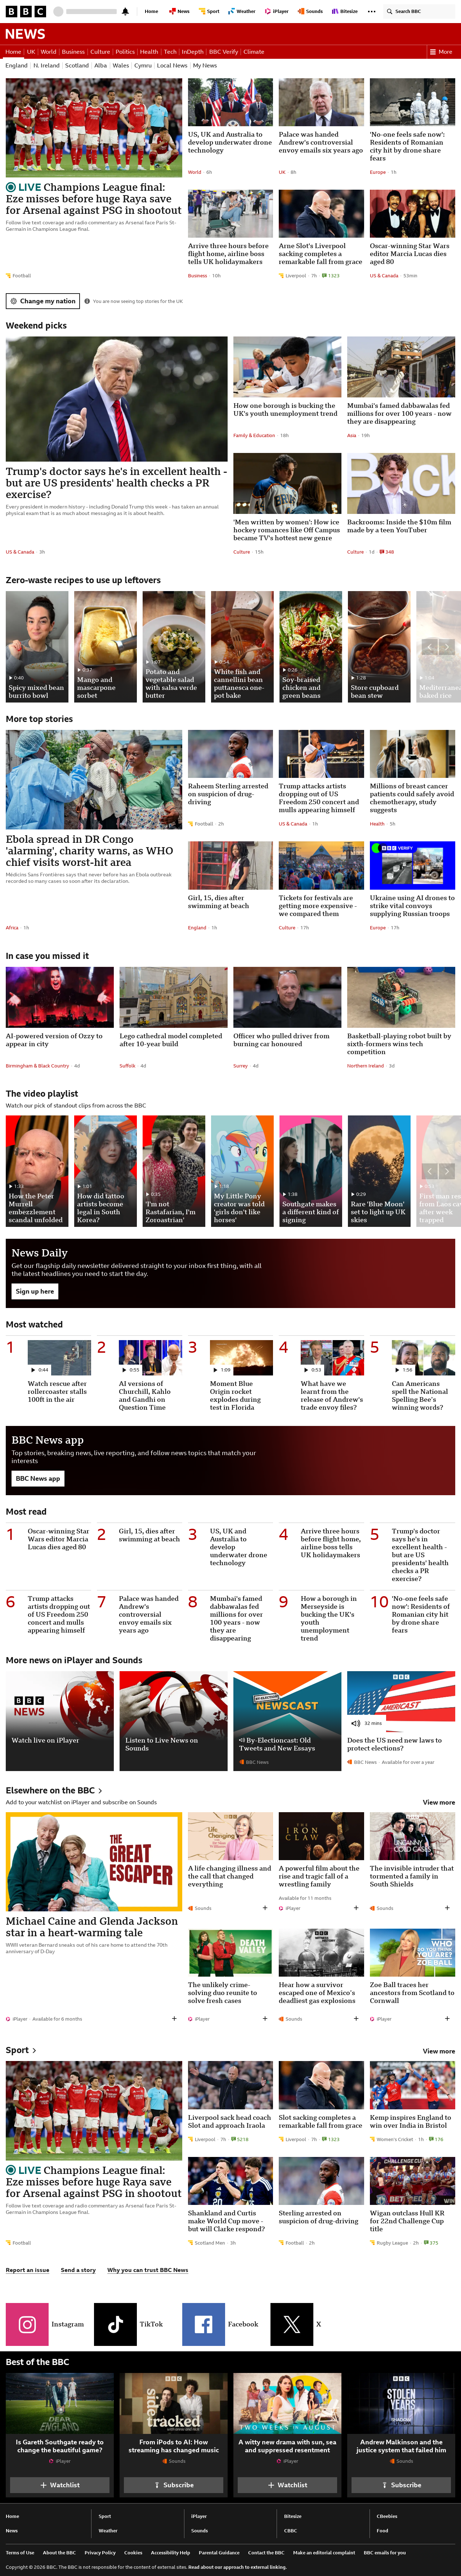Select the Business tab in News navigation
This screenshot has height=2576, width=461.
click(x=73, y=52)
